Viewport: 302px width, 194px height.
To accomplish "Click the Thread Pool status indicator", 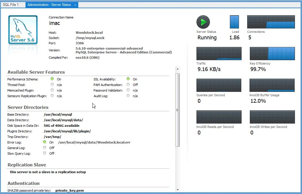I will 52,84.
